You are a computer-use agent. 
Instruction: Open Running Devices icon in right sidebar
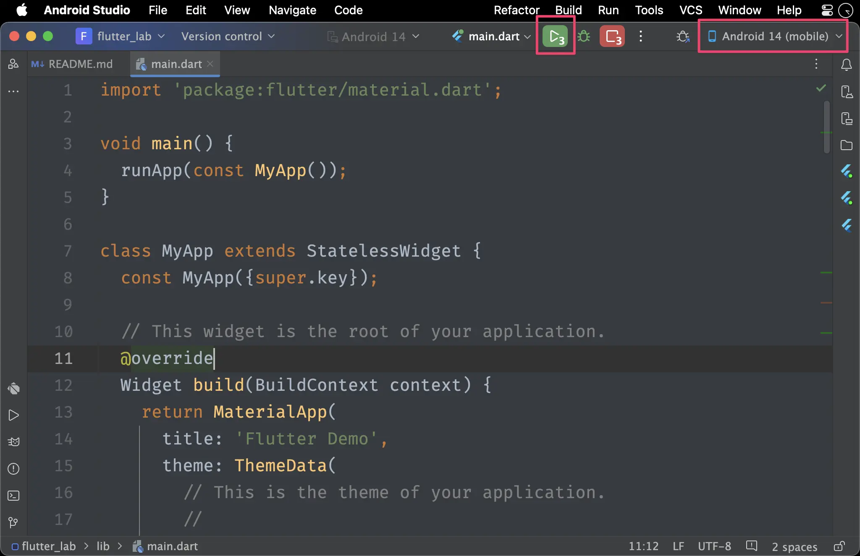847,118
